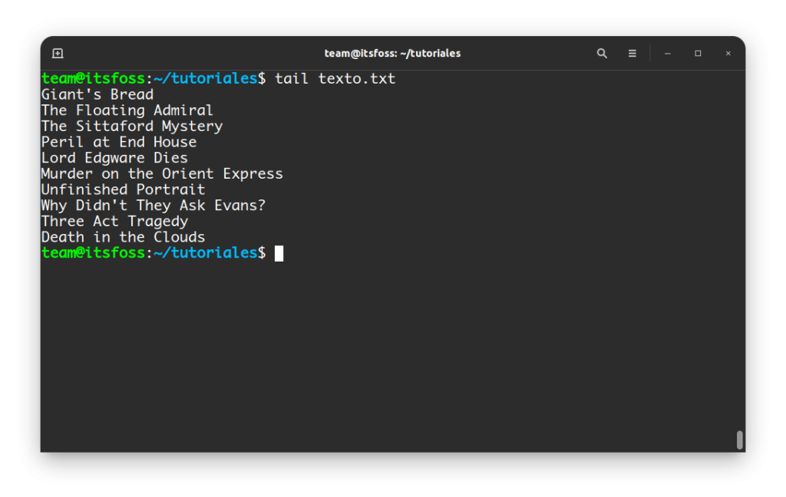The height and width of the screenshot is (497, 786).
Task: Click the terminal scrollbar on the right
Action: 739,441
